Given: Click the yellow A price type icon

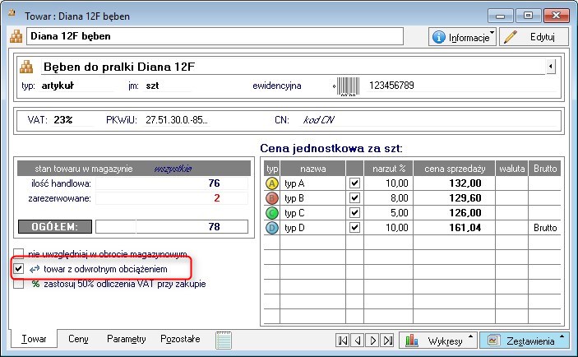Looking at the screenshot, I should click(x=272, y=183).
